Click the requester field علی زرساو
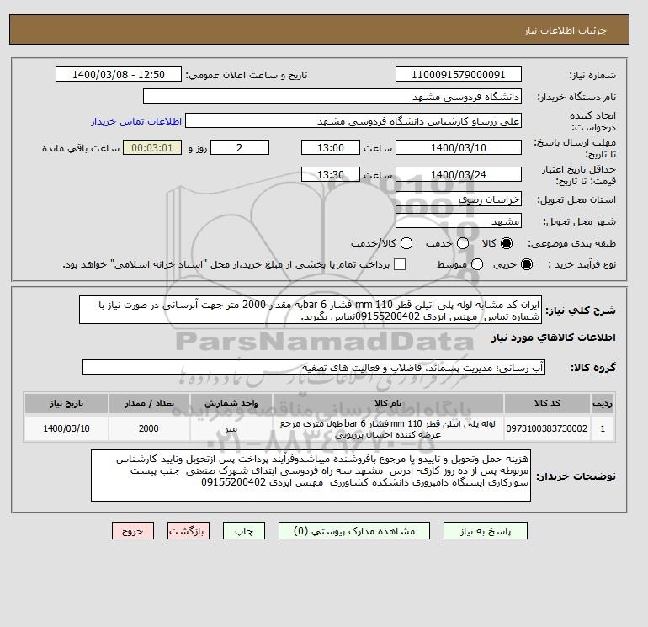 353,121
